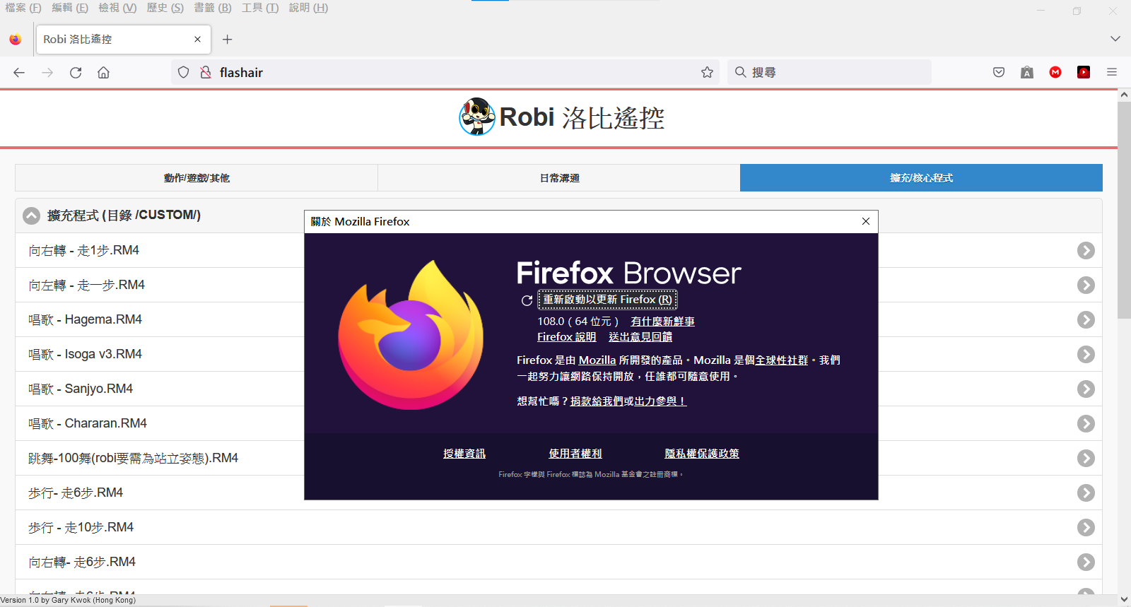Open the 檢視 (V) menu
This screenshot has width=1131, height=607.
click(117, 8)
